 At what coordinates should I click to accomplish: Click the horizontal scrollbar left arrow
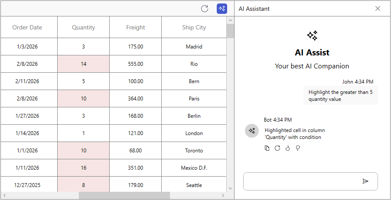point(4,196)
